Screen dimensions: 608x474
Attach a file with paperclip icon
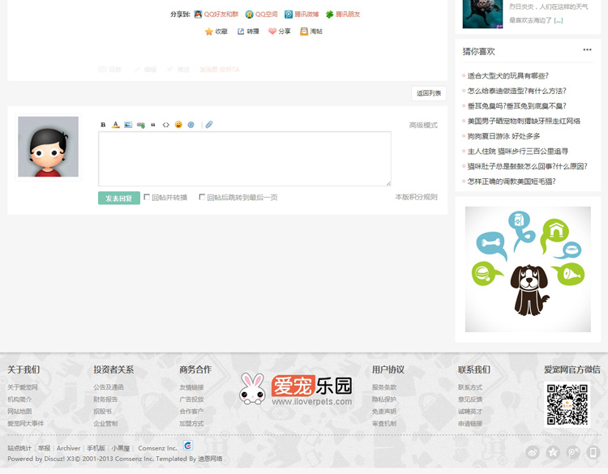pyautogui.click(x=209, y=125)
